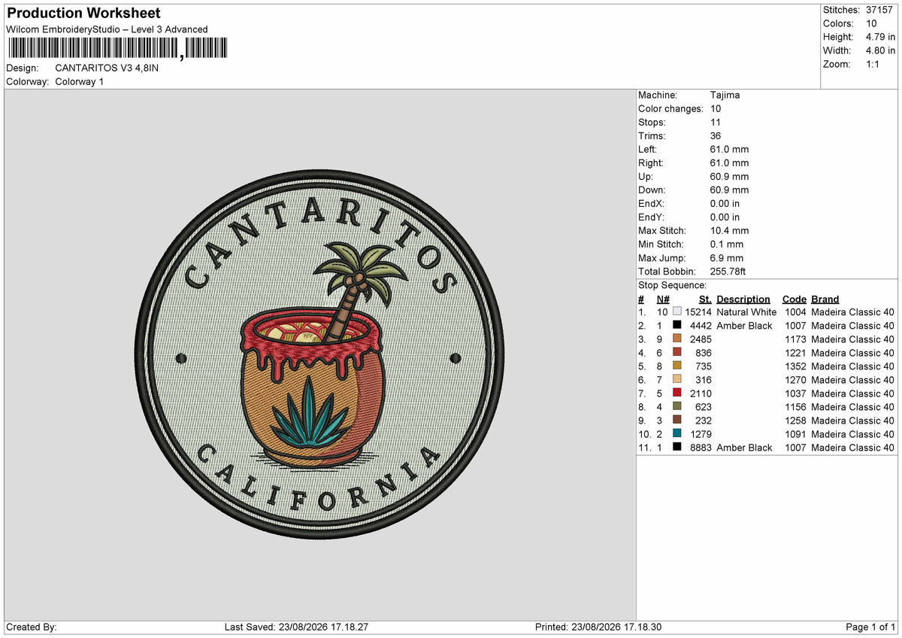The height and width of the screenshot is (638, 902).
Task: Click the barcode under the worksheet title
Action: point(120,49)
